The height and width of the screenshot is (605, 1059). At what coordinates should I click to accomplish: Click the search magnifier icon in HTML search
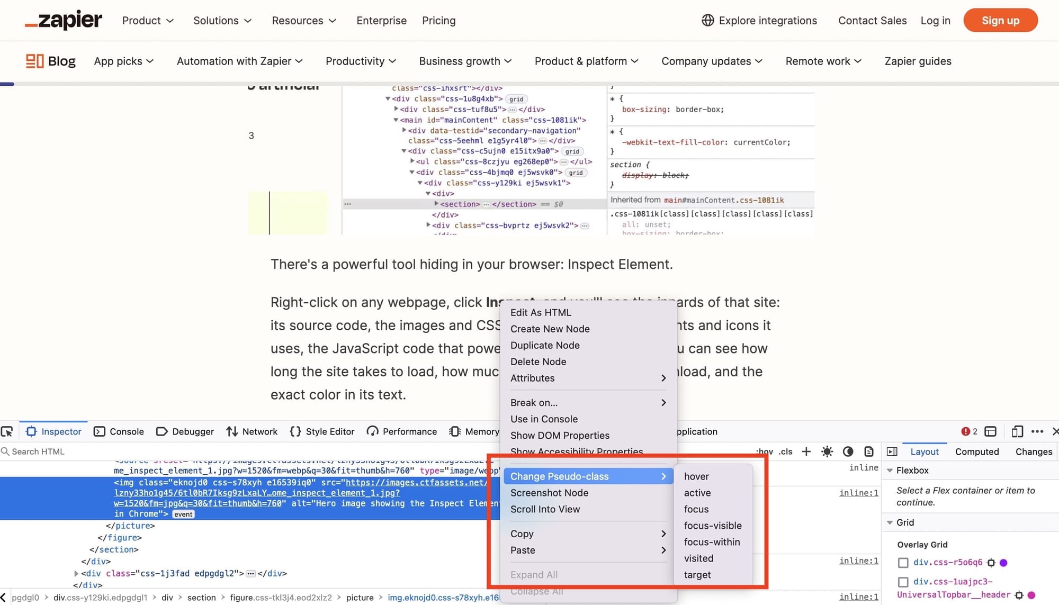point(5,452)
